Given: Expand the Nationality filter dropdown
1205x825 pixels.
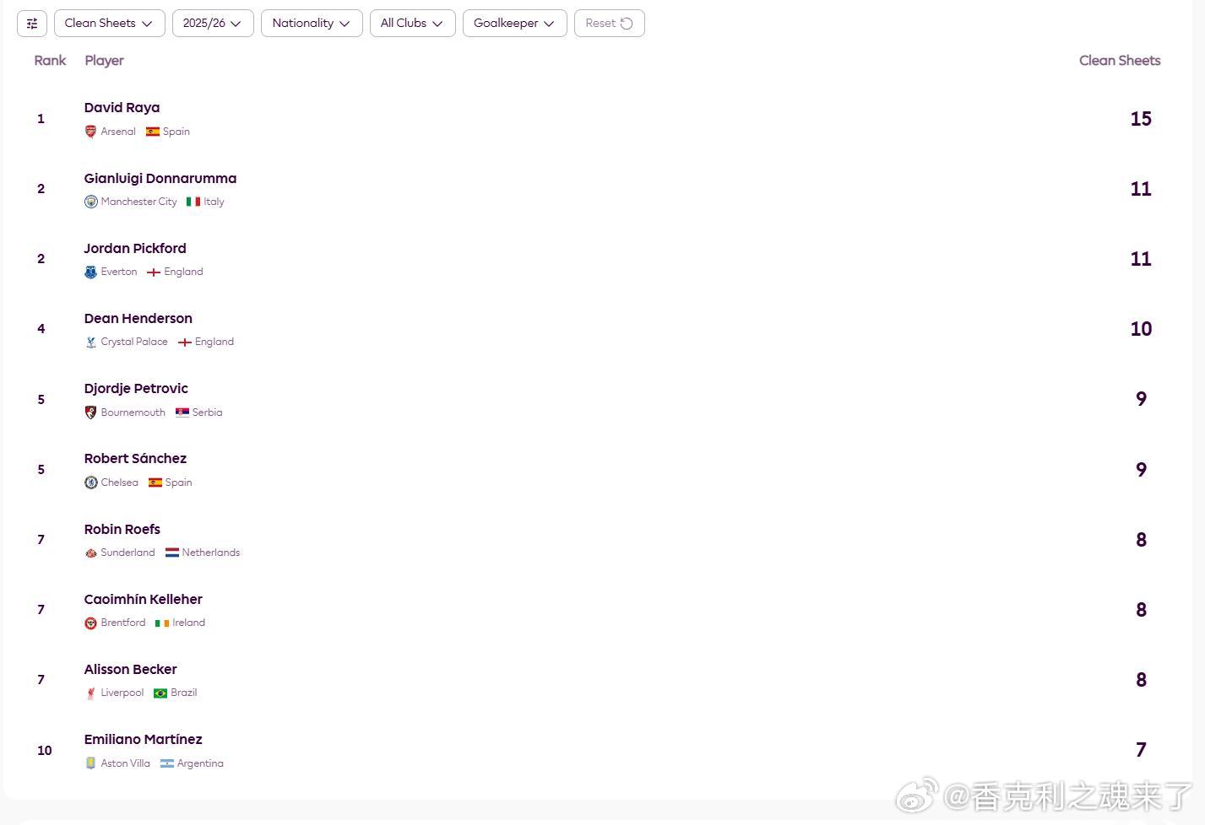Looking at the screenshot, I should coord(312,24).
